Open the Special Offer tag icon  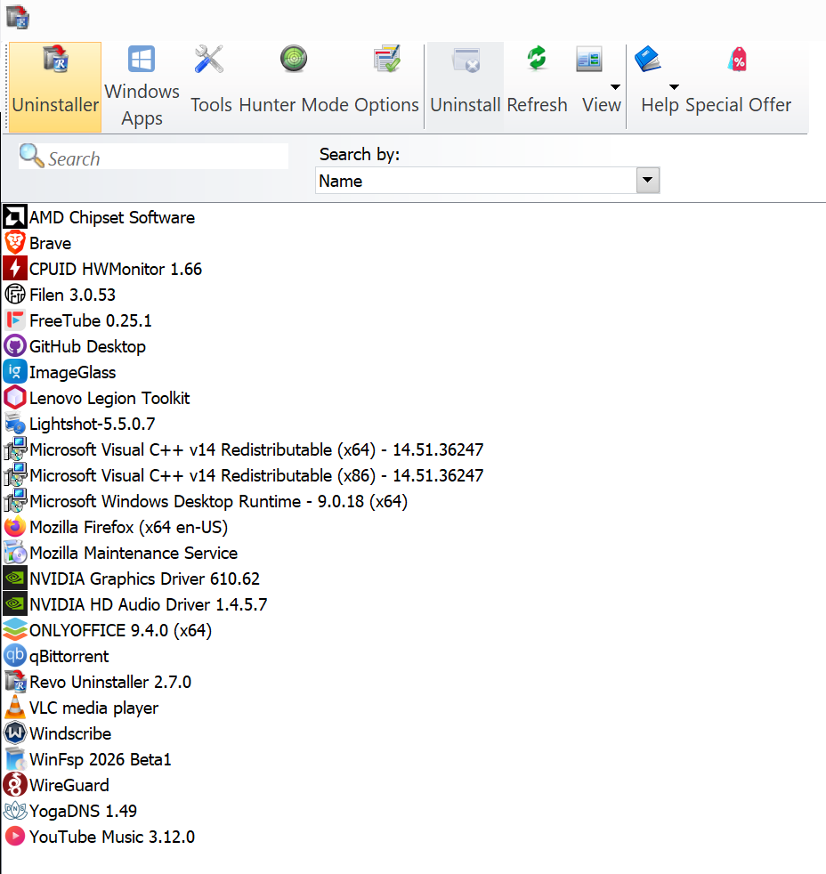737,59
